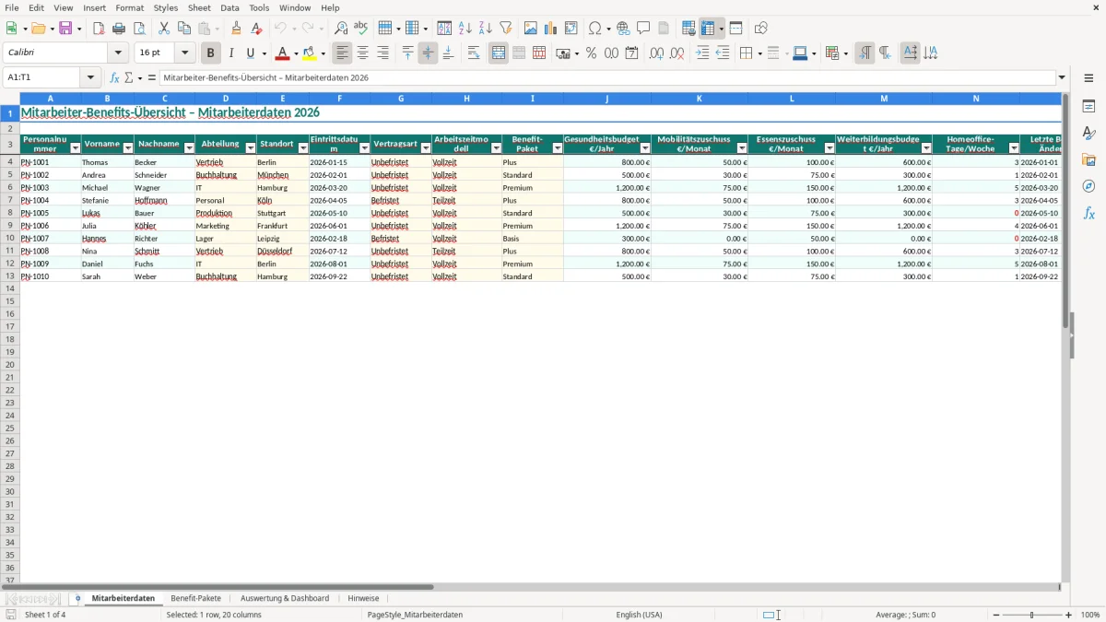Toggle Bold formatting
Screen dimensions: 1106x622
click(210, 53)
